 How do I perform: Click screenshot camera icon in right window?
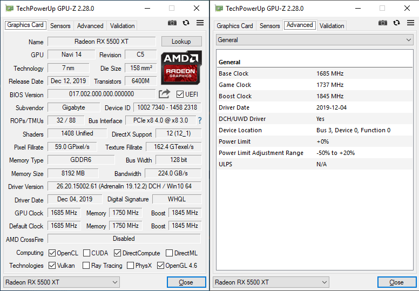point(383,23)
